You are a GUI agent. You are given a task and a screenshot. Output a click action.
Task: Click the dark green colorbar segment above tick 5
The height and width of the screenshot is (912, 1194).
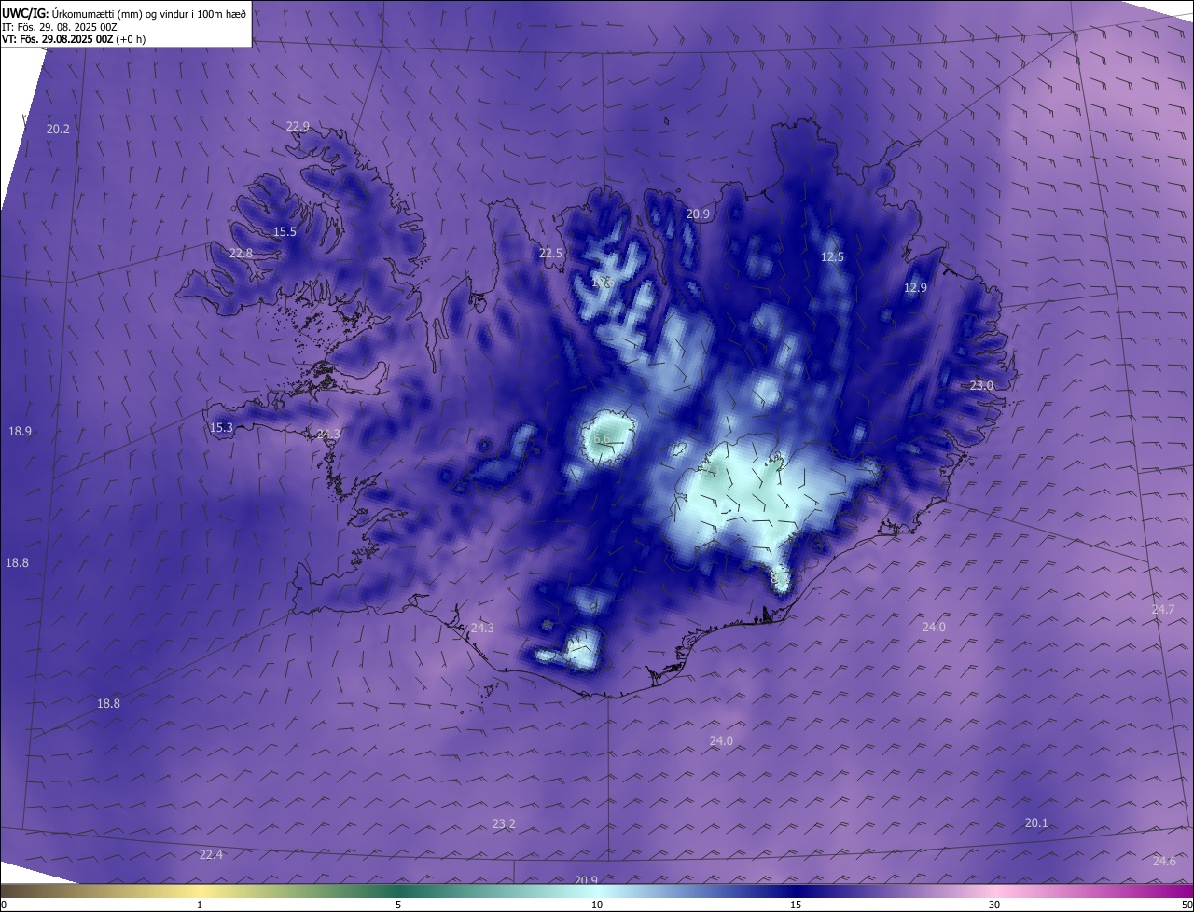(398, 891)
